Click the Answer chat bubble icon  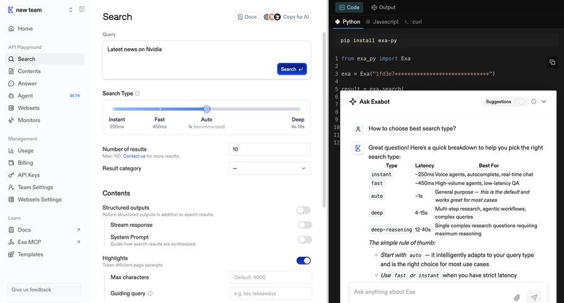tap(11, 83)
